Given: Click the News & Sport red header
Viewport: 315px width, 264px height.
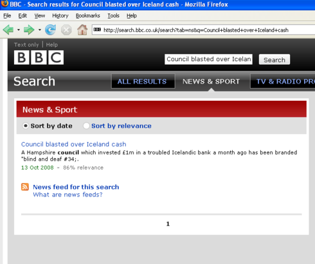Looking at the screenshot, I should coord(161,109).
